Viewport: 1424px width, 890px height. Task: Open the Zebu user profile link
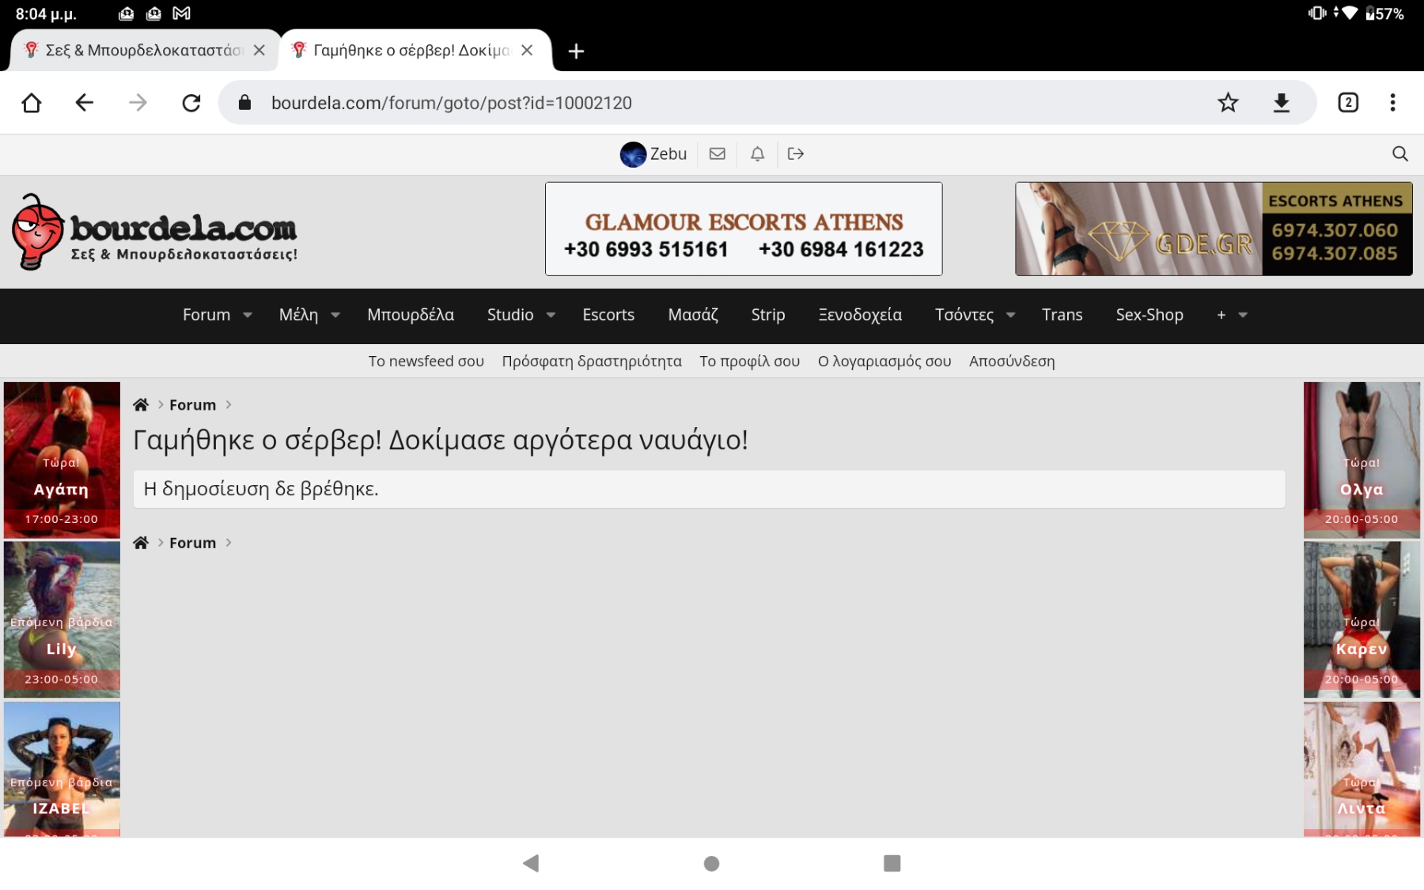pos(653,154)
